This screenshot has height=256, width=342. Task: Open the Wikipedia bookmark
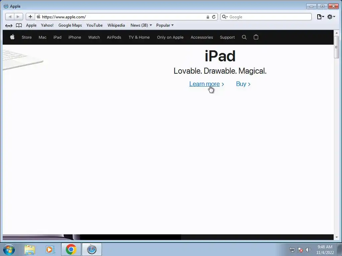tap(116, 25)
